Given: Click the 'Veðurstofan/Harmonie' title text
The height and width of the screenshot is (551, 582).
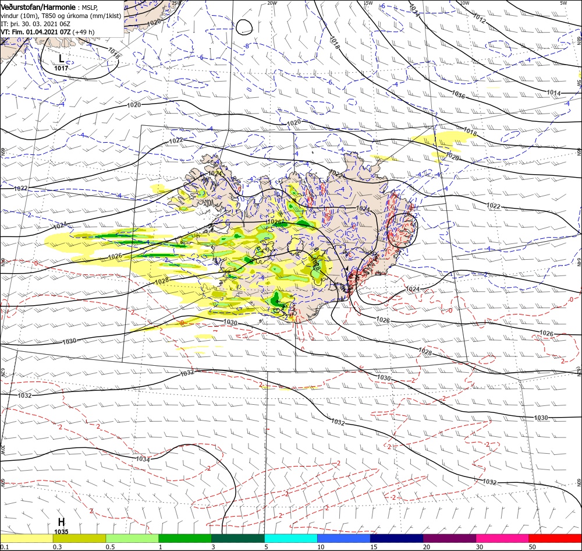Looking at the screenshot, I should coord(39,7).
